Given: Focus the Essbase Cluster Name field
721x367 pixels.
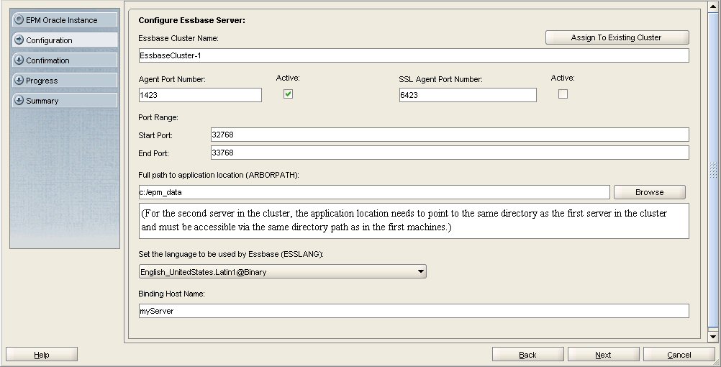Looking at the screenshot, I should (413, 55).
